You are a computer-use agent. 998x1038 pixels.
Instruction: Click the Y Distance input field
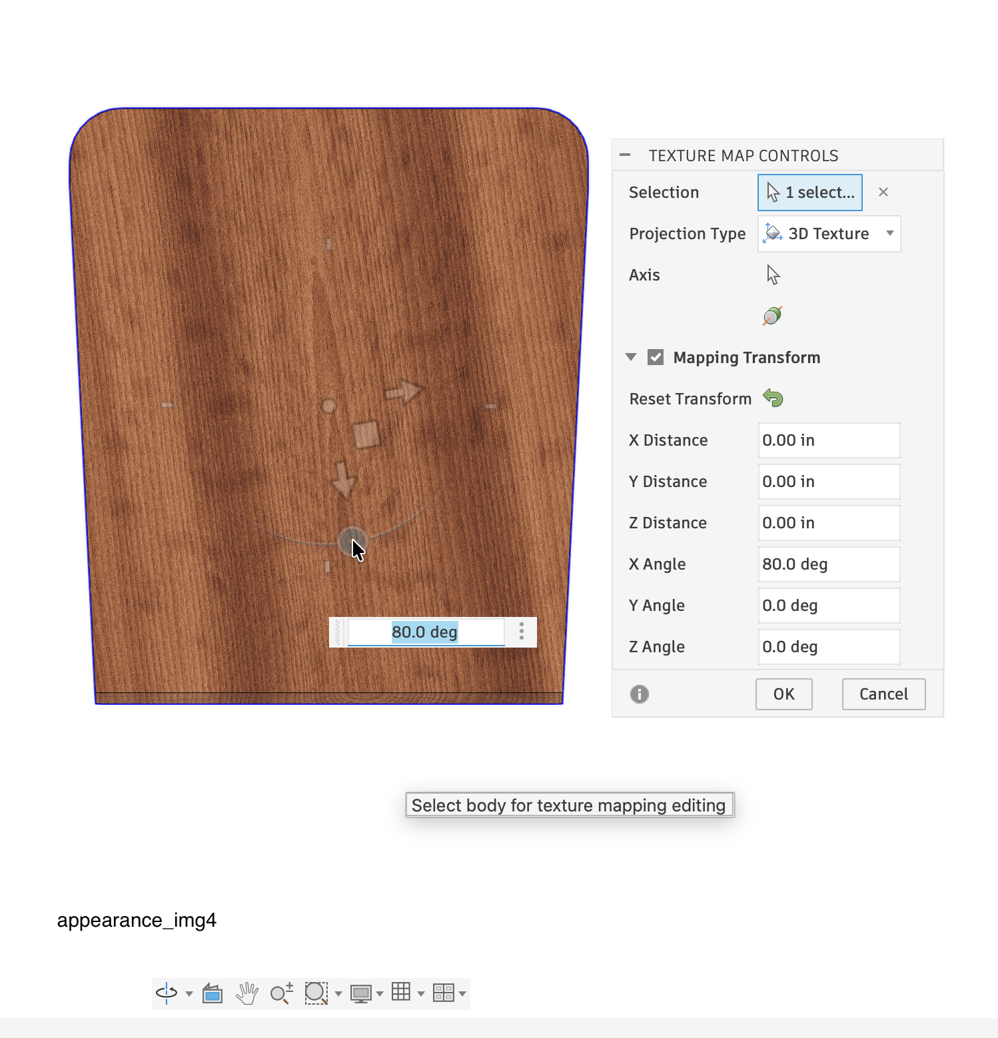coord(829,482)
